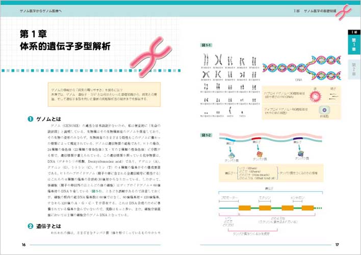Click the 図1-2 figure label
Image resolution: width=361 pixels, height=255 pixels.
pyautogui.click(x=207, y=134)
